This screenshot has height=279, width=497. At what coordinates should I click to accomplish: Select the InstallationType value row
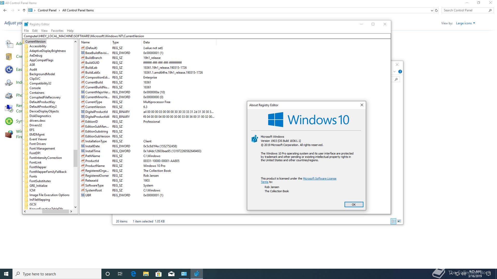[148, 141]
